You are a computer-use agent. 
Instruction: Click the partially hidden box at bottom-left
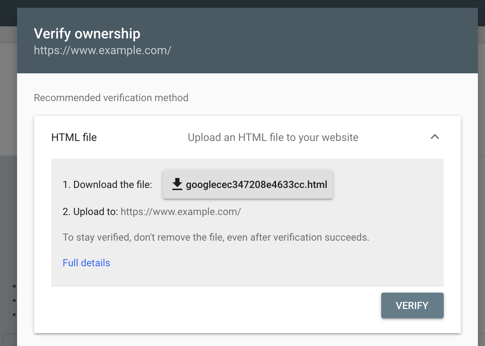(x=10, y=340)
